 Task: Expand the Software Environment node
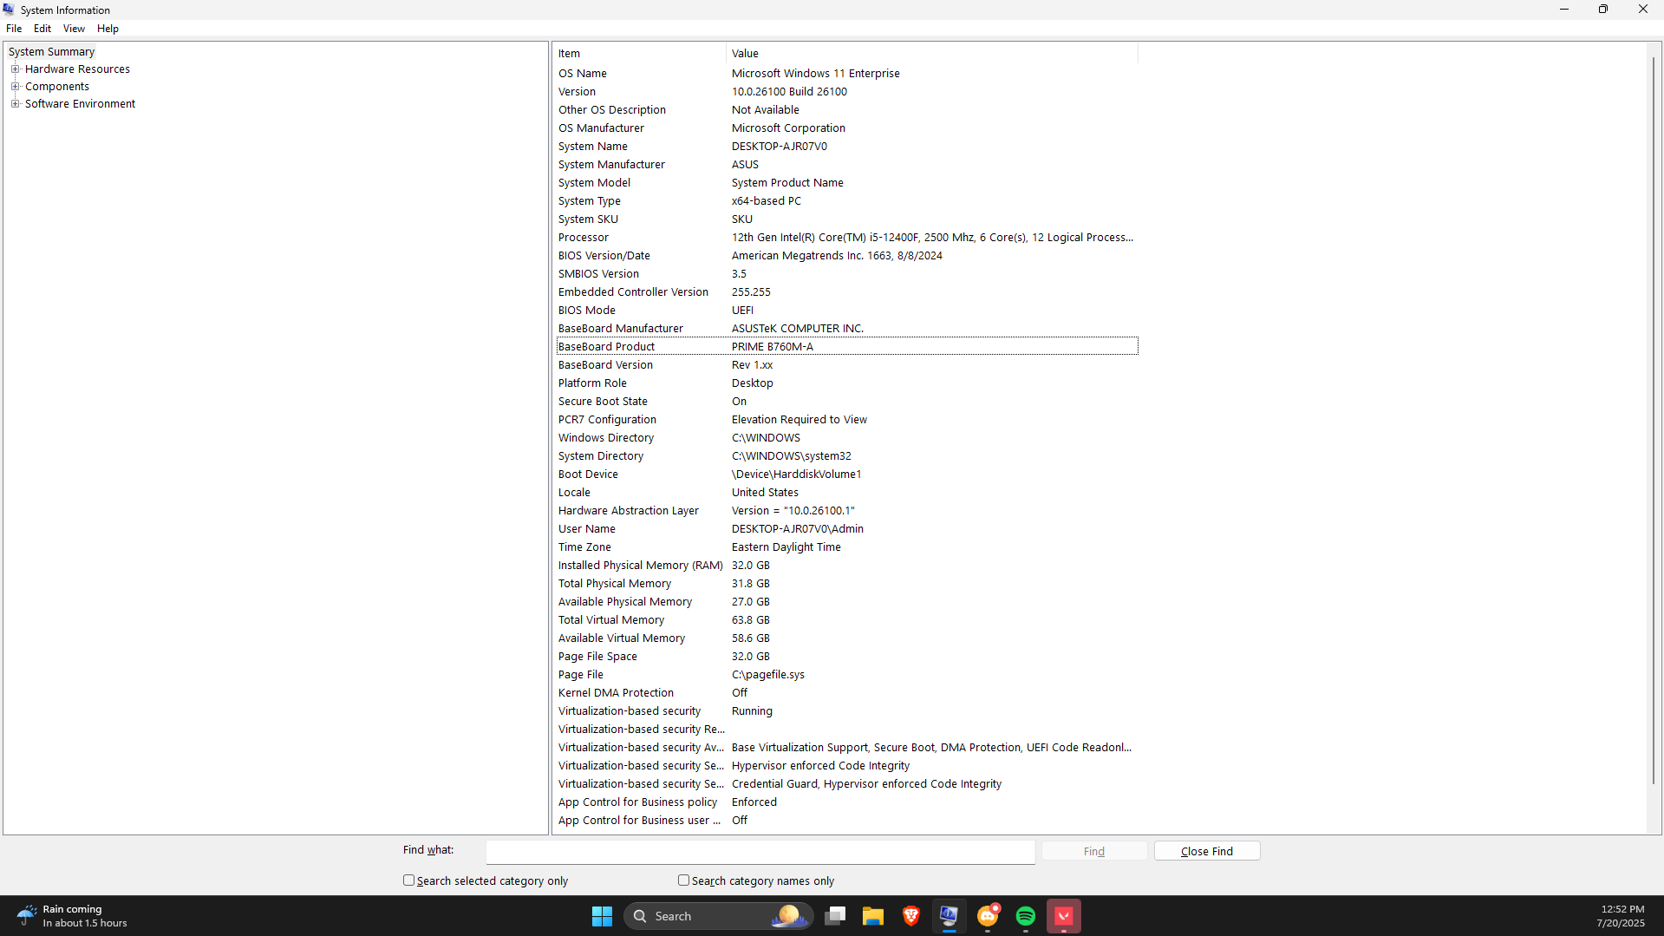(15, 103)
